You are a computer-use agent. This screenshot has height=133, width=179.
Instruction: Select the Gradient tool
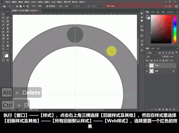[x=3, y=35]
